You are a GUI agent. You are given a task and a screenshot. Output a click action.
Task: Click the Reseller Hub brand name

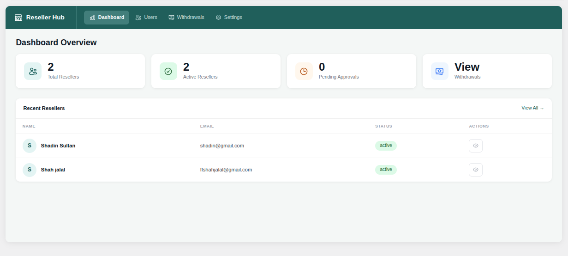pyautogui.click(x=45, y=18)
